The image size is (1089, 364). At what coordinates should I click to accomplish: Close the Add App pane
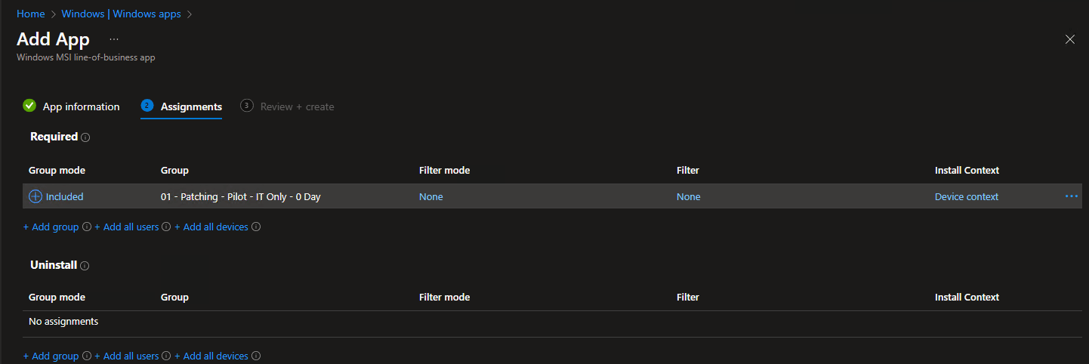[x=1070, y=39]
